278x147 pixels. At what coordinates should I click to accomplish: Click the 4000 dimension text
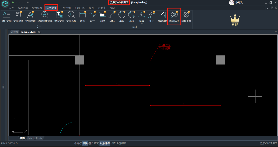point(185,103)
